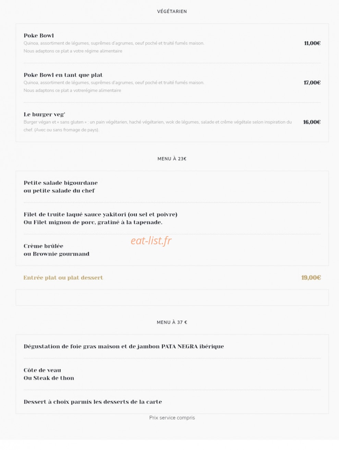Click Dessert à choix parmis les desserts

(93, 402)
